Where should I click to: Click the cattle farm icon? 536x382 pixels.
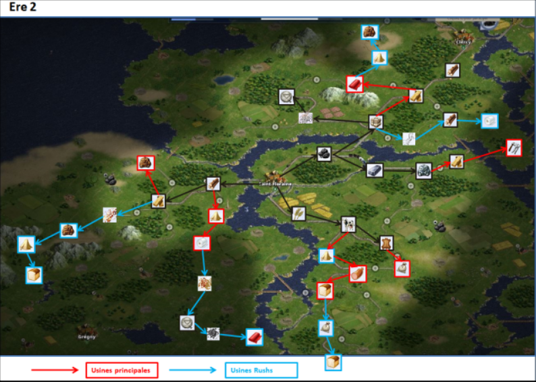tap(348, 222)
